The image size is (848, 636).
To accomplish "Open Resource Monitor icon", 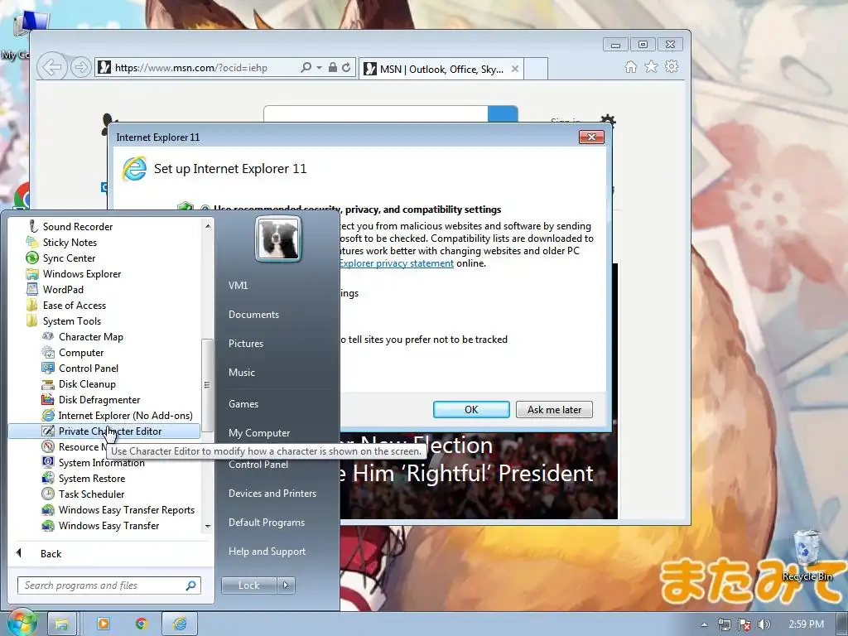I will [x=48, y=446].
